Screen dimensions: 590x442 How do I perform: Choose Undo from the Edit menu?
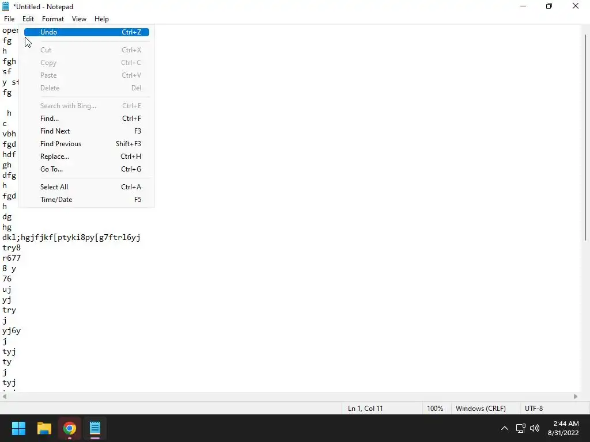point(86,32)
